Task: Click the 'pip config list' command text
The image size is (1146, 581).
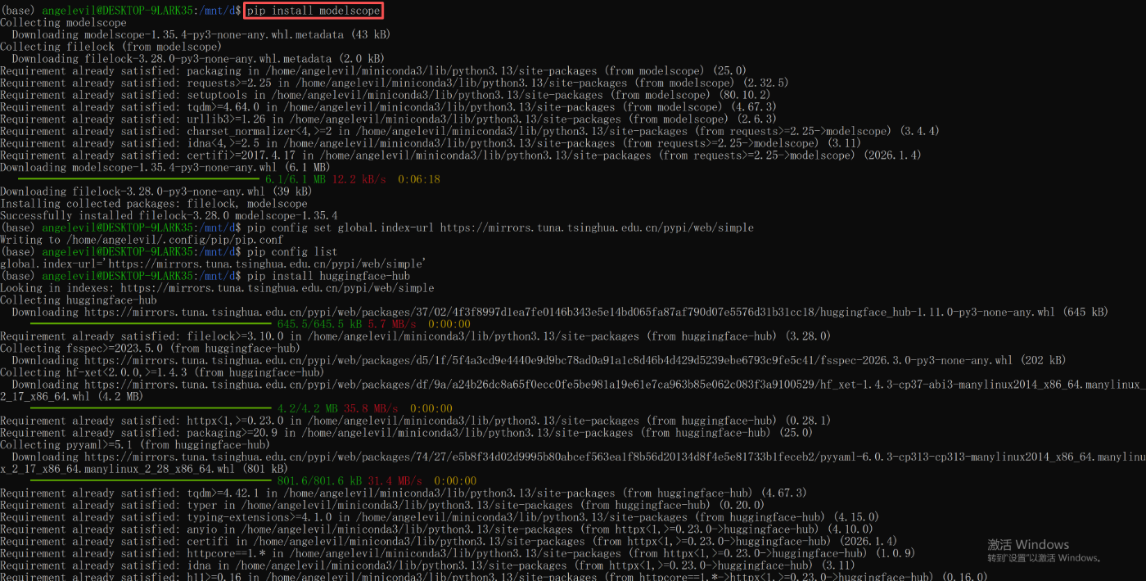Action: pos(291,252)
